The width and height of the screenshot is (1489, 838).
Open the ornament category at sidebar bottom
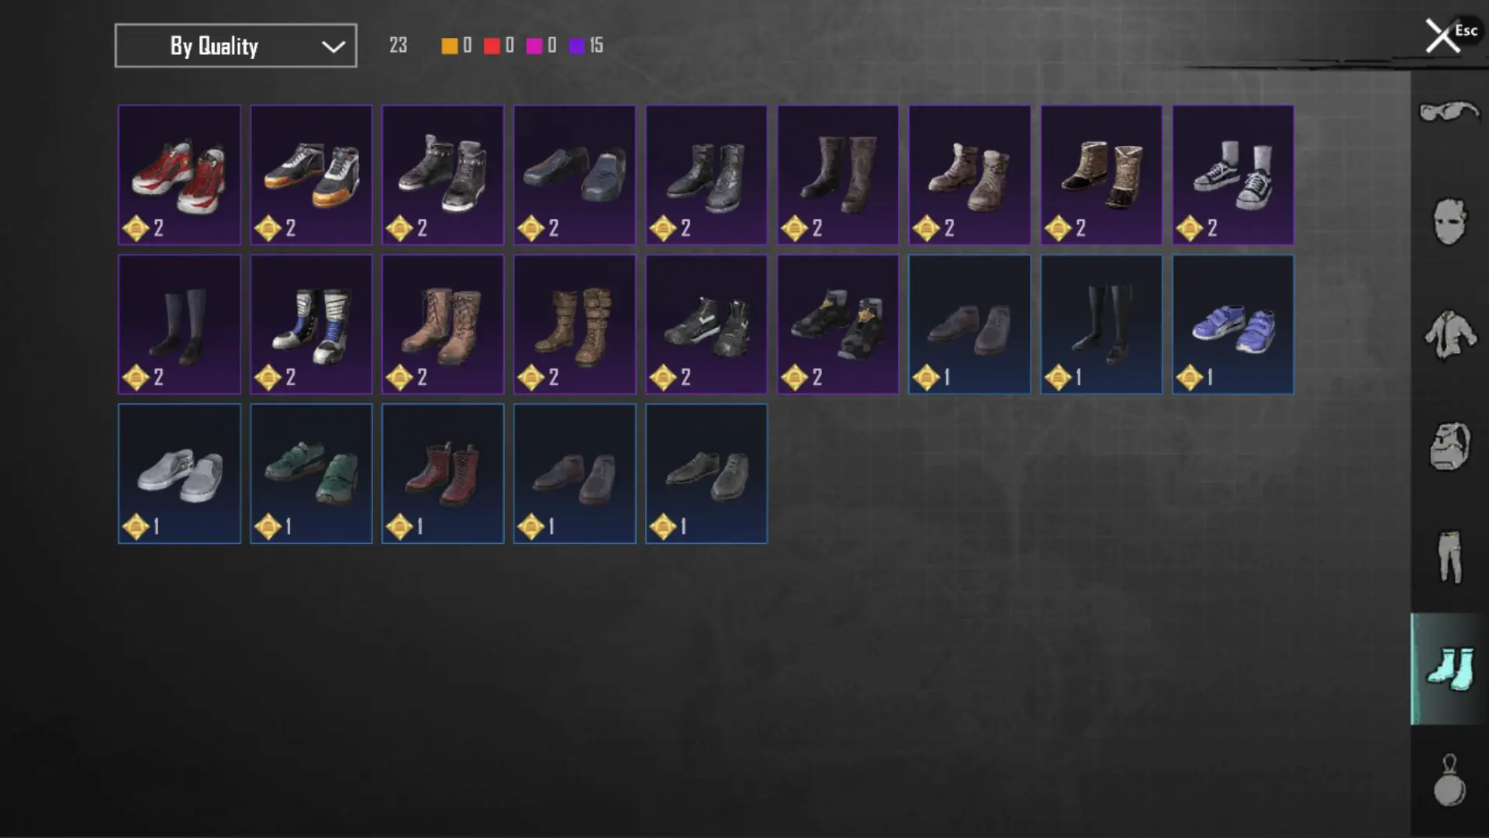[x=1449, y=781]
